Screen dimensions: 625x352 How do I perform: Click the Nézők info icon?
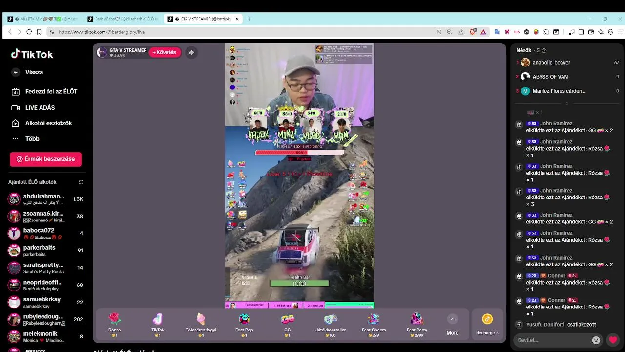(544, 51)
